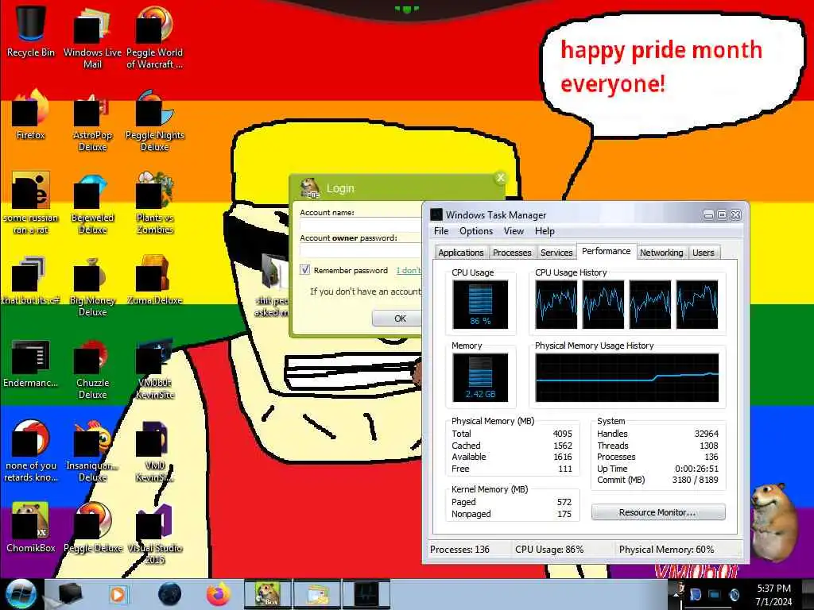Viewport: 814px width, 610px height.
Task: Open the View menu in Task Manager
Action: coord(514,231)
